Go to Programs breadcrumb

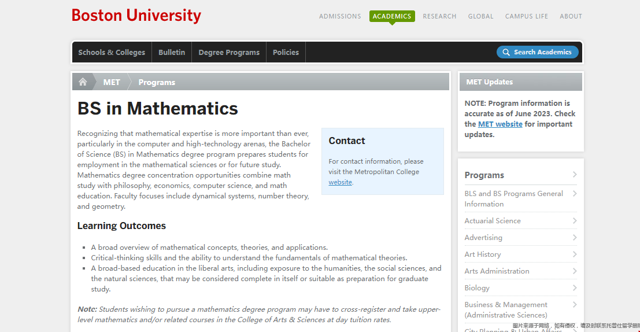coord(157,82)
